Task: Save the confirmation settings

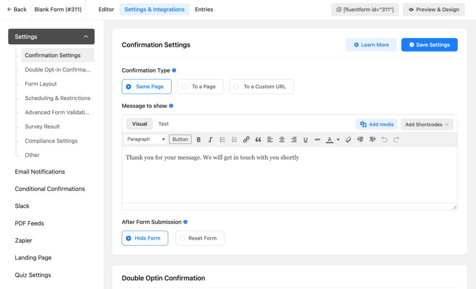Action: [429, 45]
